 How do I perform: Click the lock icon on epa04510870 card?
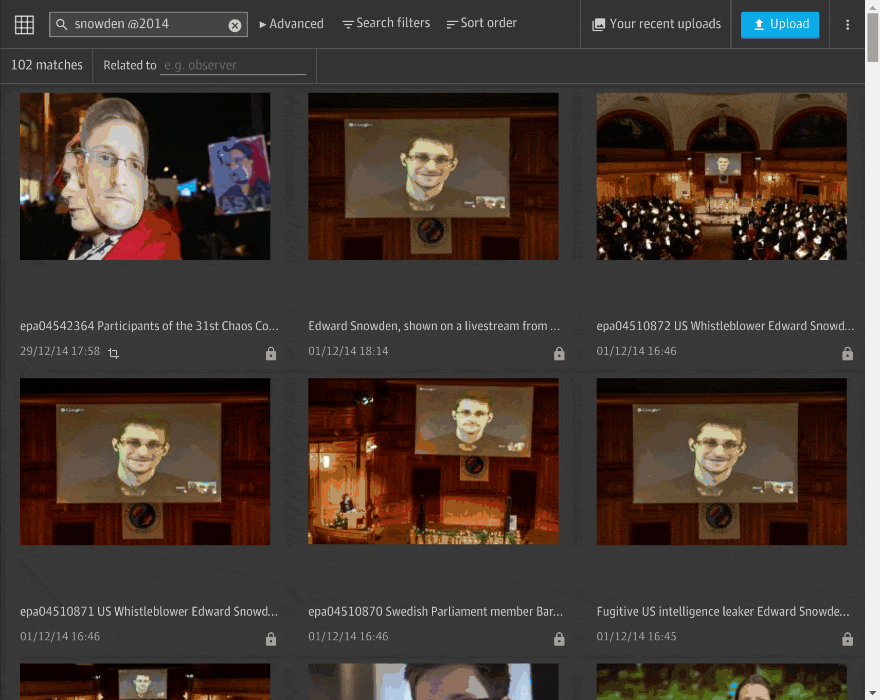coord(559,639)
